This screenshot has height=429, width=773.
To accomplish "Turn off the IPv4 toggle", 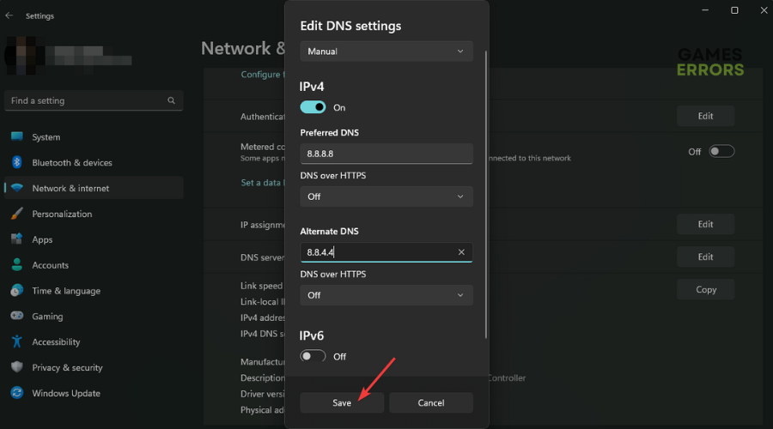I will pos(313,107).
